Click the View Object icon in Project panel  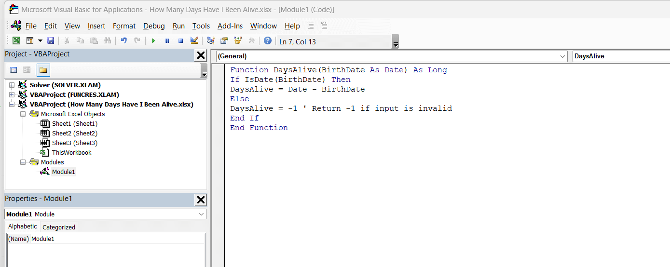coord(27,70)
